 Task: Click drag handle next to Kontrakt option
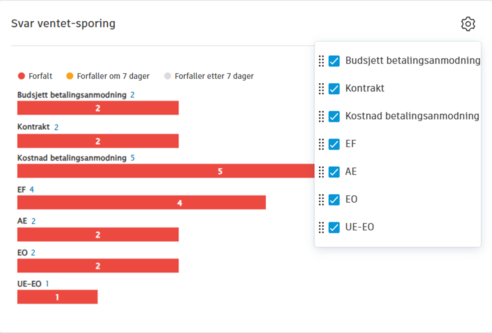coord(321,88)
